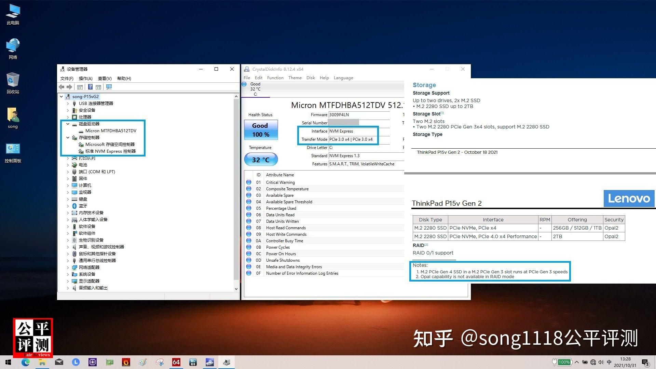
Task: Click the blue status dot beside Critical Warning
Action: [x=248, y=182]
